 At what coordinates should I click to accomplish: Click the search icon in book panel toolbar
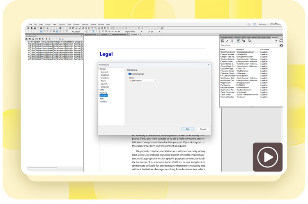click(63, 39)
